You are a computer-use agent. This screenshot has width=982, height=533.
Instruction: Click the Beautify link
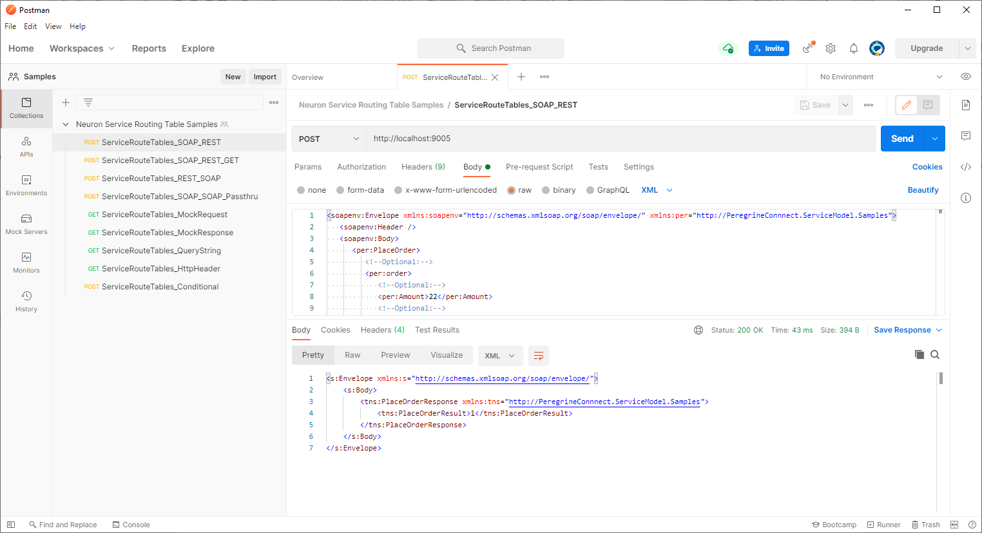click(923, 190)
